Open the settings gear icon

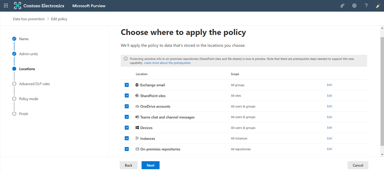click(354, 5)
